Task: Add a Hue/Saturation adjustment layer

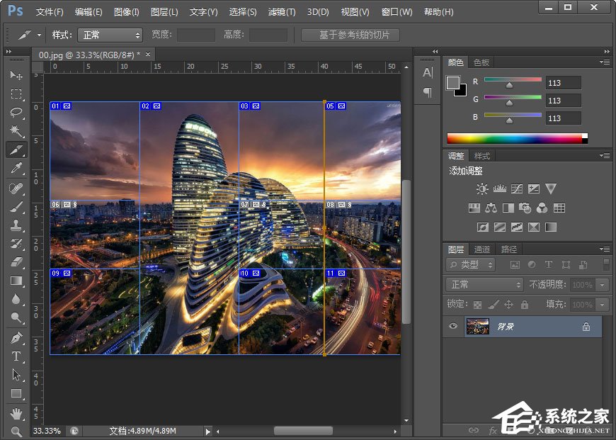Action: (x=474, y=208)
